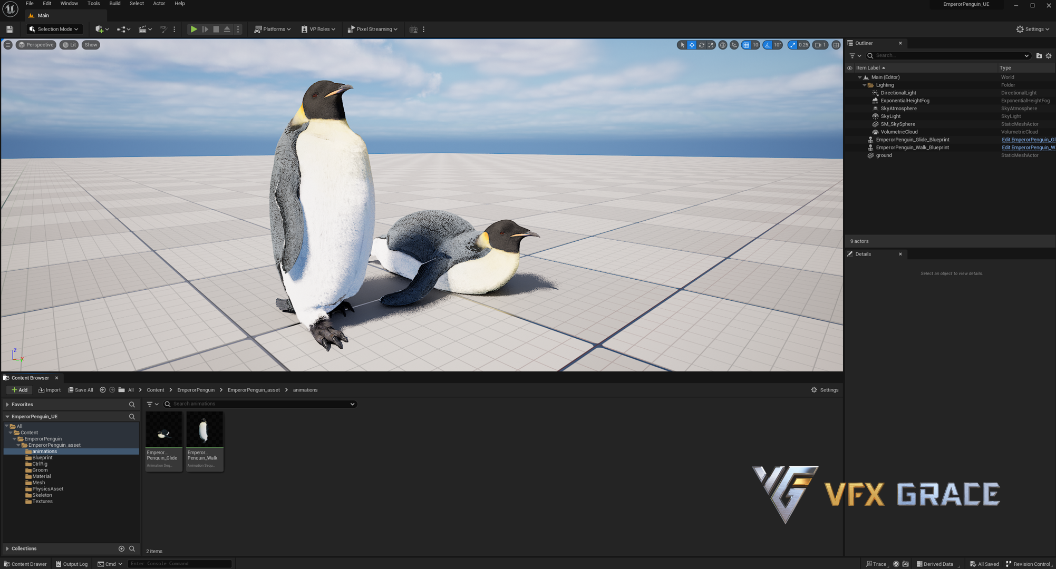Select the Blueprint folder in tree
The width and height of the screenshot is (1056, 569).
pos(42,458)
